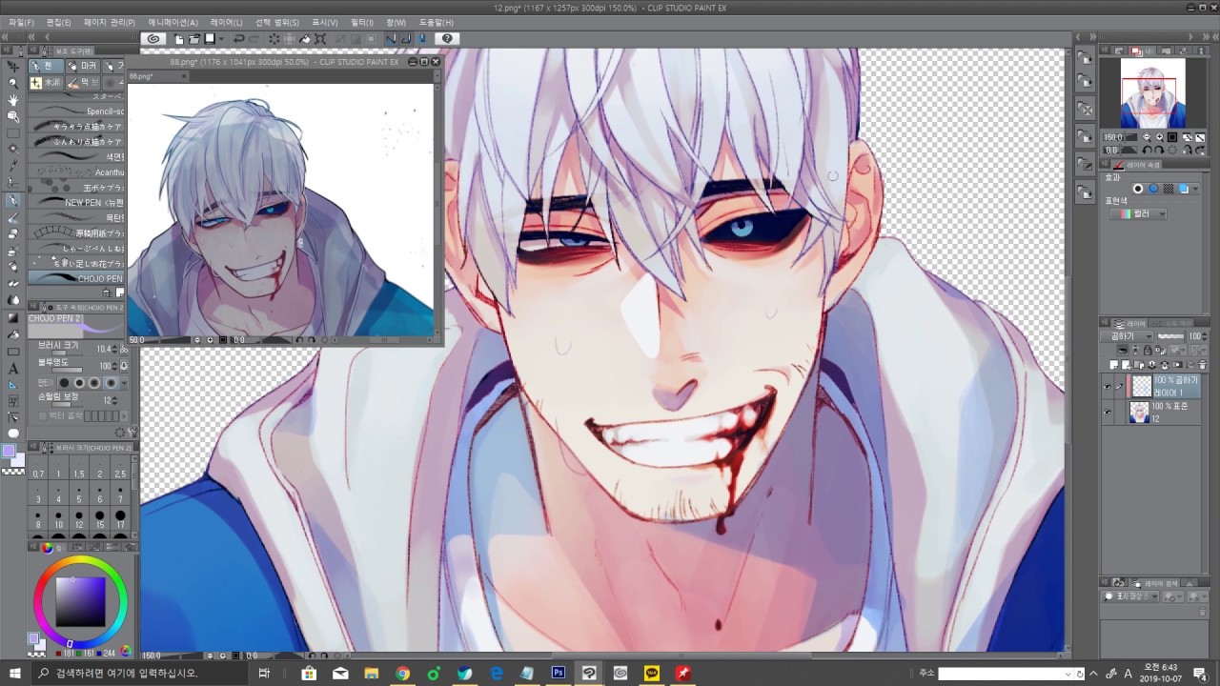Viewport: 1220px width, 686px height.
Task: Select the Gradient tool
Action: tap(13, 318)
